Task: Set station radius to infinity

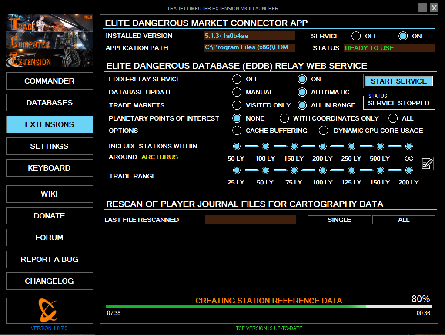Action: 409,146
